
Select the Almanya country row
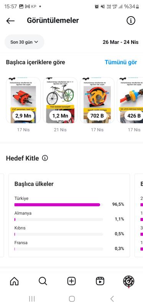pyautogui.click(x=69, y=216)
